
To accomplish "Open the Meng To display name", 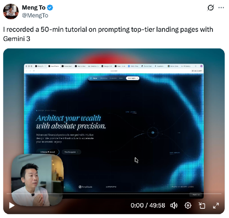I will coord(34,7).
